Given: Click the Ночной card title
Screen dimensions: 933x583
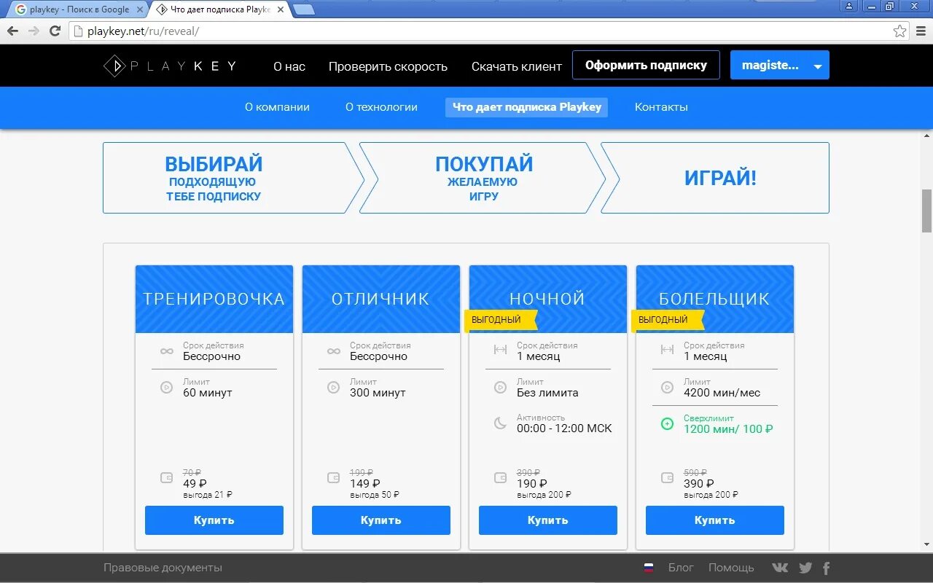Looking at the screenshot, I should tap(547, 299).
